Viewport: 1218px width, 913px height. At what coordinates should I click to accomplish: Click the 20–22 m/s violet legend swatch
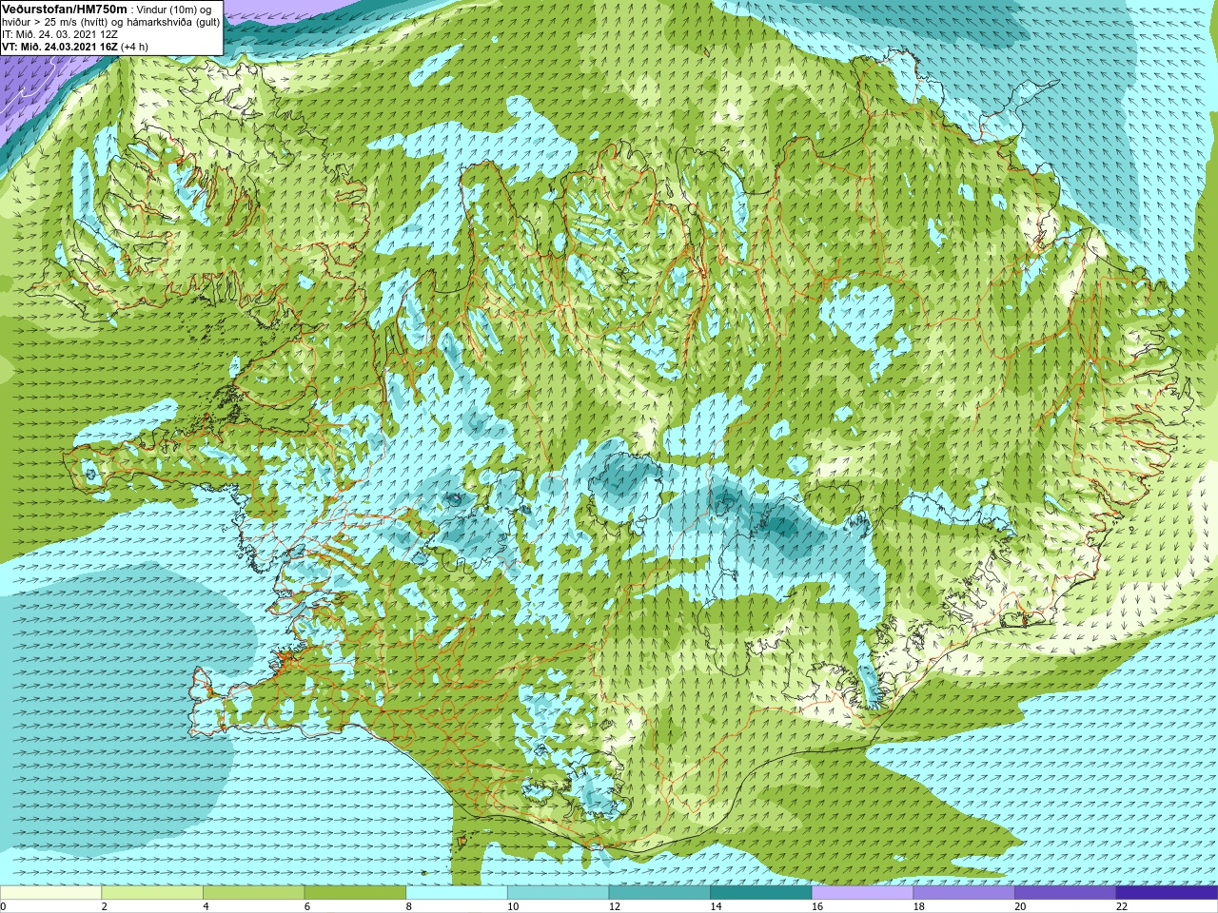(1065, 893)
